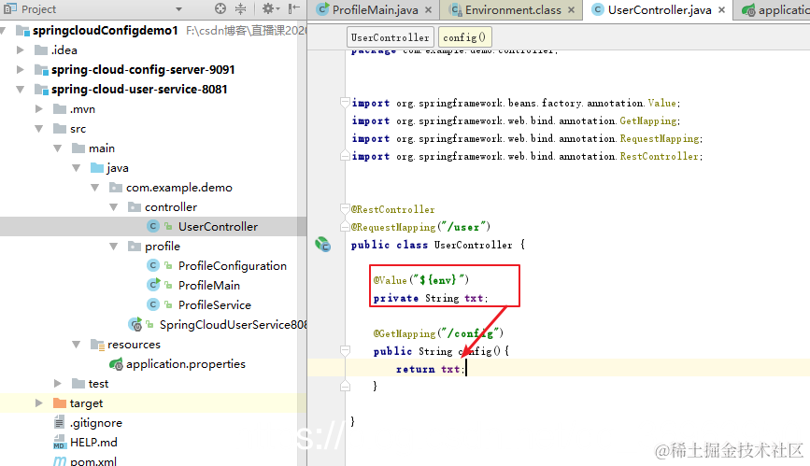Select the .gitignore file
Image resolution: width=810 pixels, height=466 pixels.
point(96,423)
